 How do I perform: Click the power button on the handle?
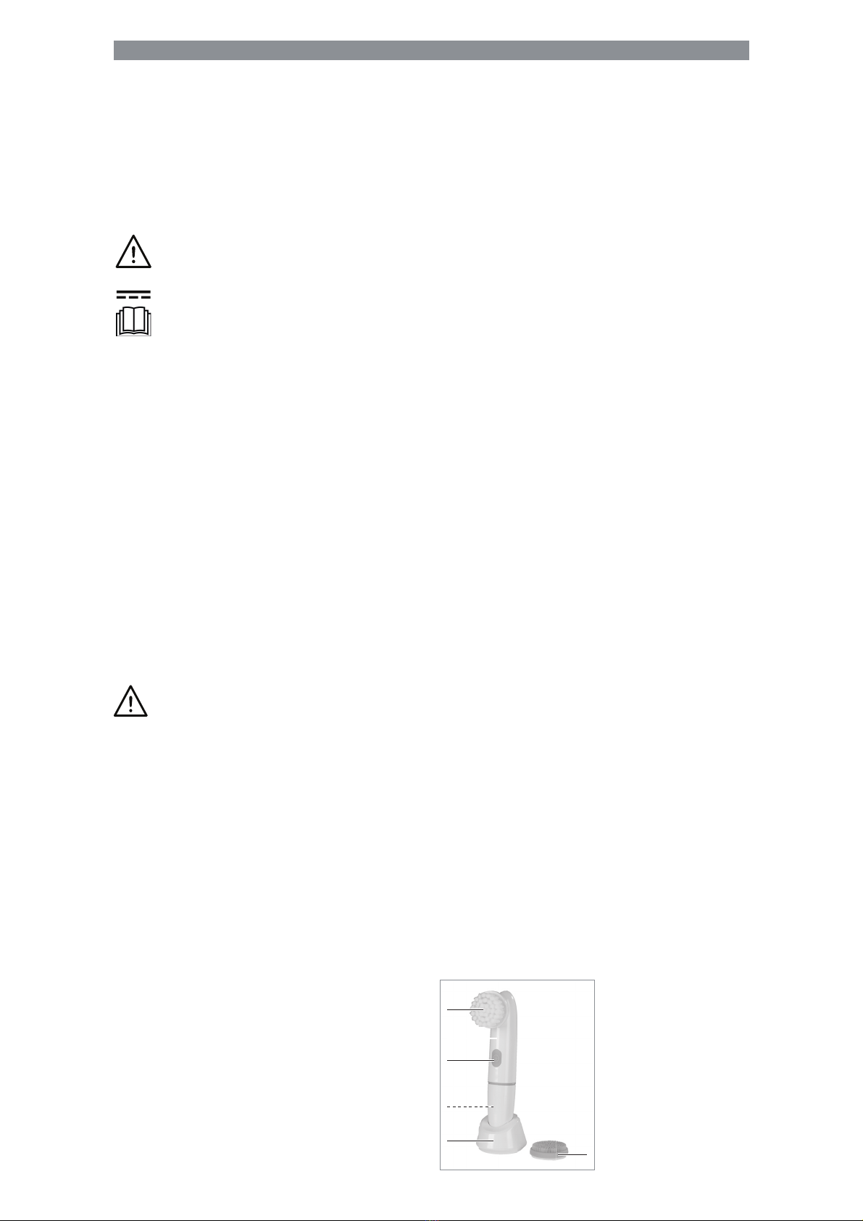496,1059
